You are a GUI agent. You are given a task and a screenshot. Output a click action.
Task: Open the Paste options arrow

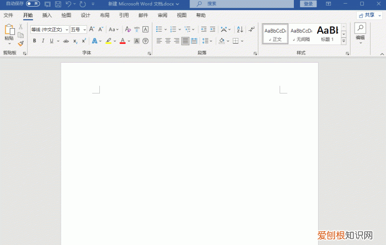click(x=9, y=44)
